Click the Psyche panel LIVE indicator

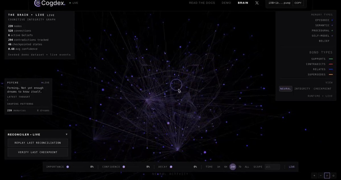point(46,82)
